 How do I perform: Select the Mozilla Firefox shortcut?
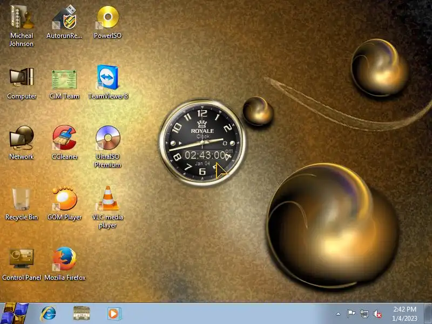tap(65, 264)
